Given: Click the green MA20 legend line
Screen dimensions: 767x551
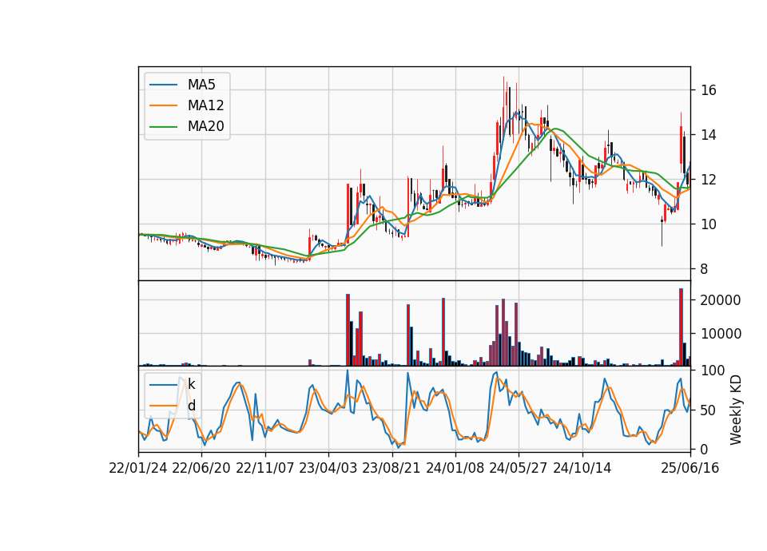Looking at the screenshot, I should [x=163, y=127].
